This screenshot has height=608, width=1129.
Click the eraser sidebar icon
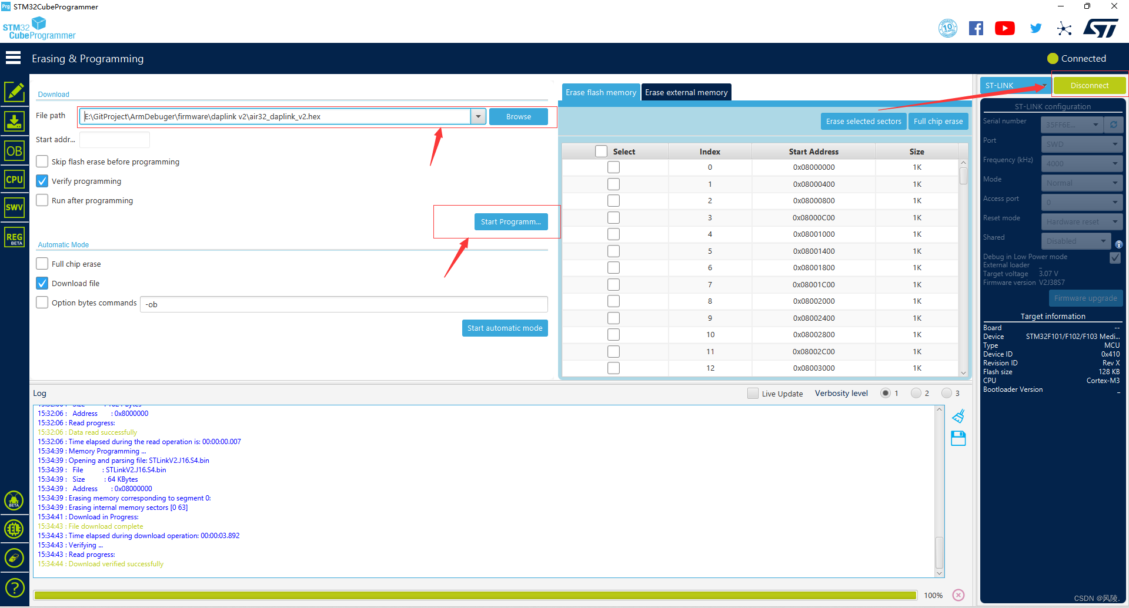[x=14, y=558]
